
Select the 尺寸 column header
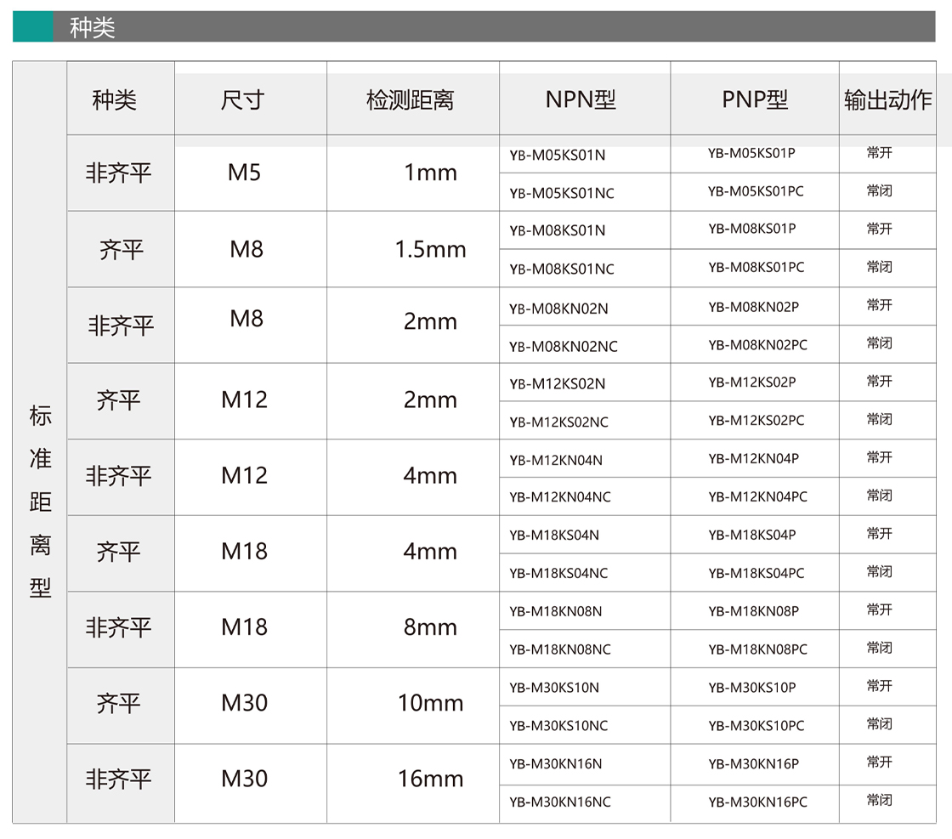coord(242,100)
